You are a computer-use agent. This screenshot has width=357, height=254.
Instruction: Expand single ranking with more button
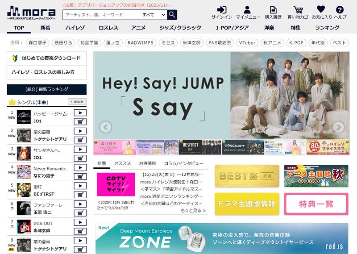coord(77,102)
